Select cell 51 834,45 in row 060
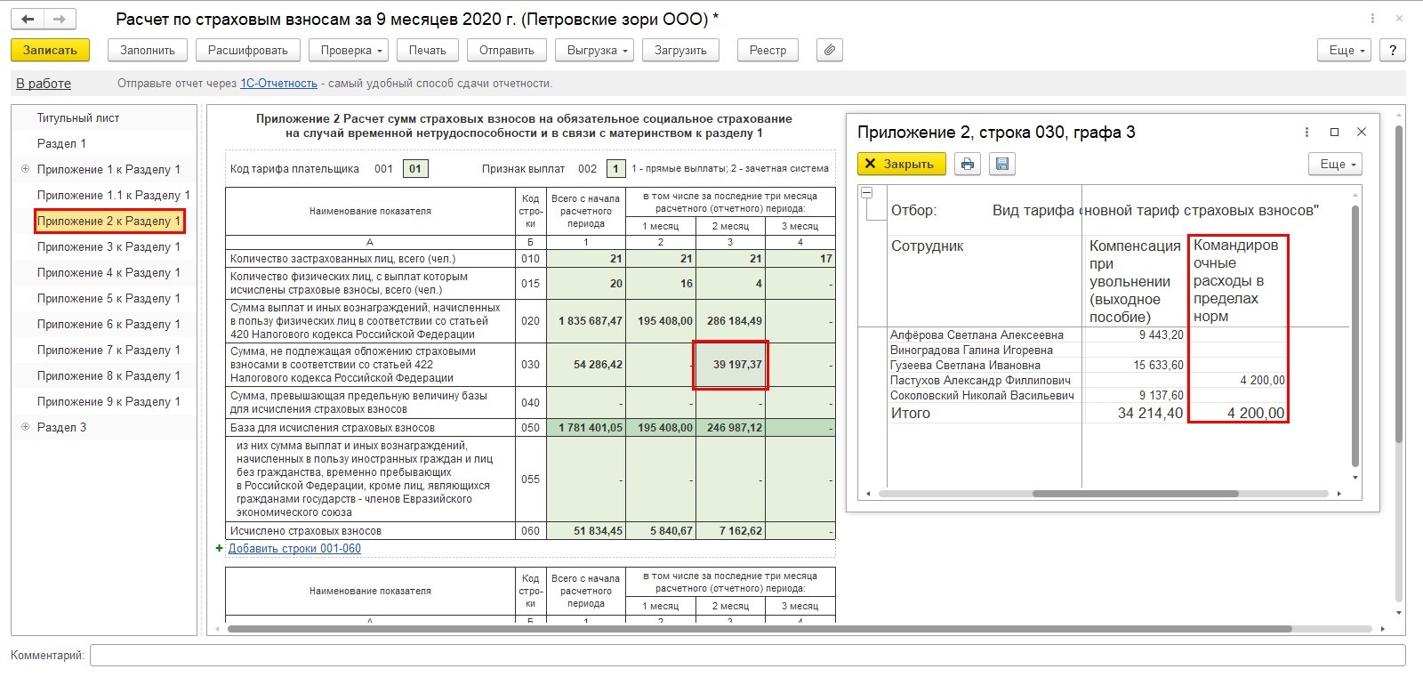The width and height of the screenshot is (1423, 677). point(586,531)
